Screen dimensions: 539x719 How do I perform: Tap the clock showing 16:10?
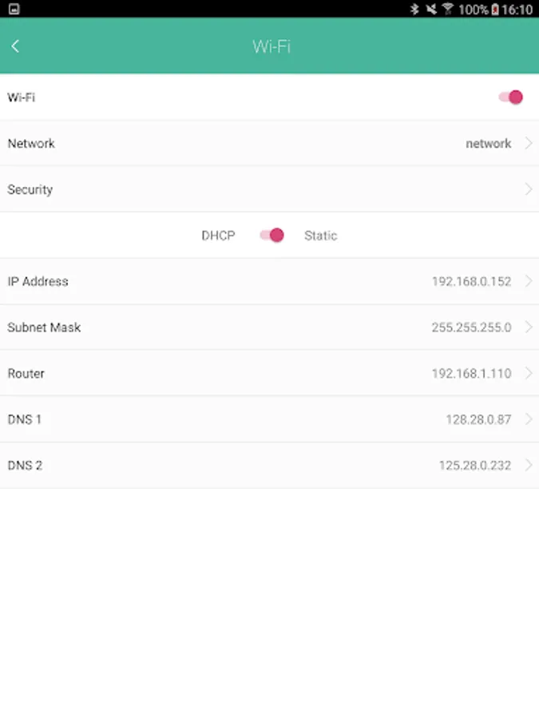pos(518,10)
